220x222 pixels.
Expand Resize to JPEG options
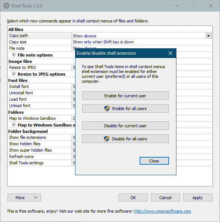14,74
